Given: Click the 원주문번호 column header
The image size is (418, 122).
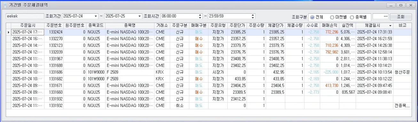Looking at the screenshot, I should point(75,25).
